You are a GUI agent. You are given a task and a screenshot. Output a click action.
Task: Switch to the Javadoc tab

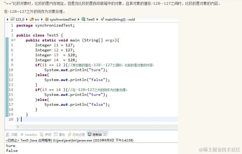[x=31, y=134]
